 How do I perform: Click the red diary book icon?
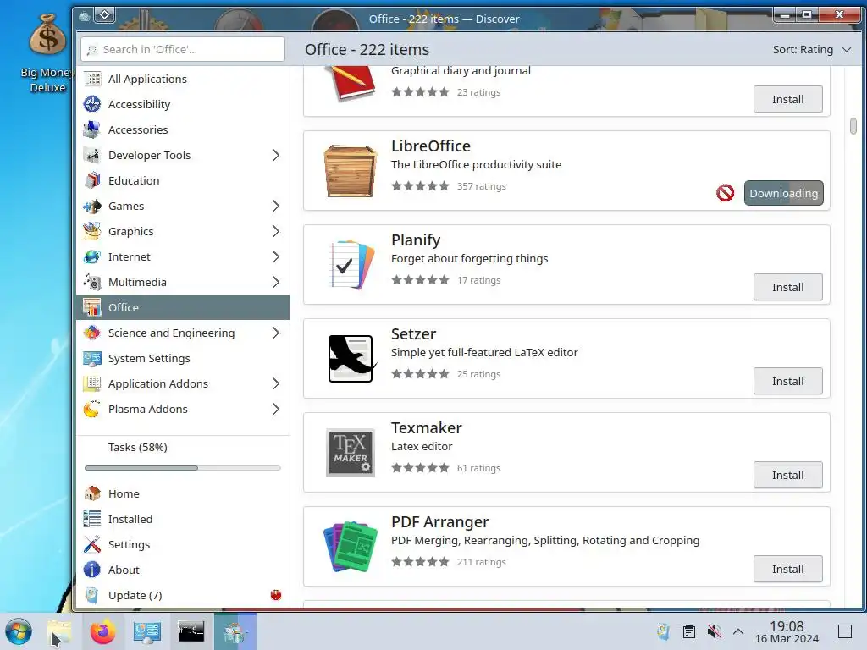click(x=350, y=83)
